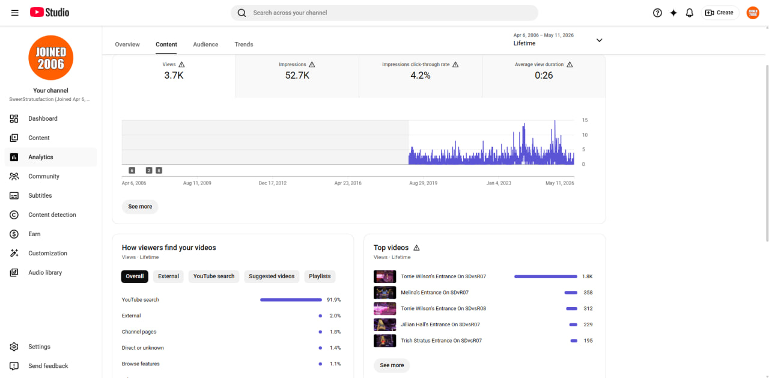Screen dimensions: 769x378
Task: Click the Channel pages traffic row
Action: pos(231,332)
